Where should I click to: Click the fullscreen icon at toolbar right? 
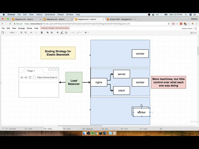click(x=192, y=33)
